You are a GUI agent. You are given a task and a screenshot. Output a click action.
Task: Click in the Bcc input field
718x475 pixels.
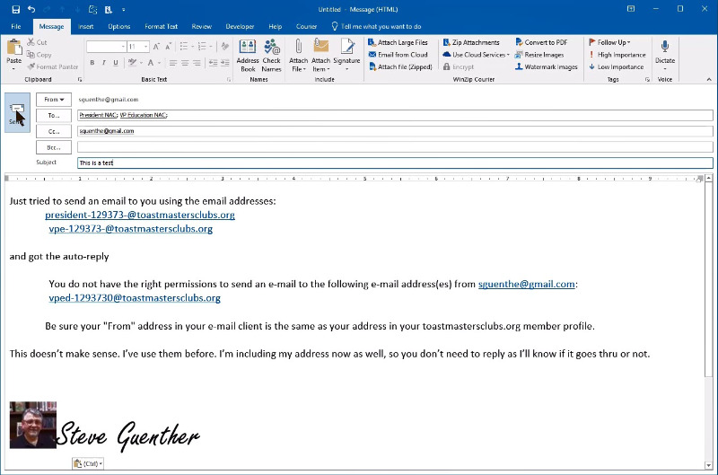(395, 147)
